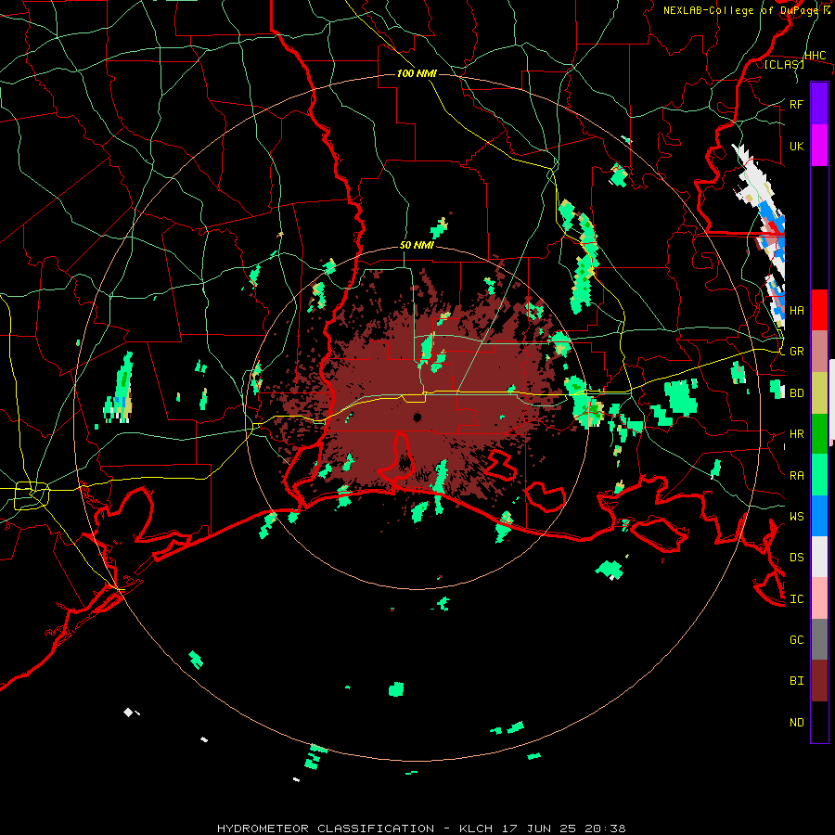Select the IC light pink legend swatch
The image size is (835, 835).
[x=819, y=598]
